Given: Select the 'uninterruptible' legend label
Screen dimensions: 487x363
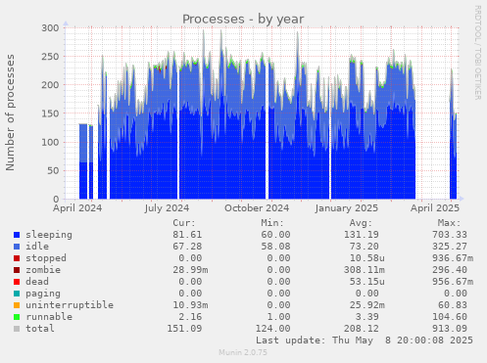Looking at the screenshot, I should (x=70, y=305).
